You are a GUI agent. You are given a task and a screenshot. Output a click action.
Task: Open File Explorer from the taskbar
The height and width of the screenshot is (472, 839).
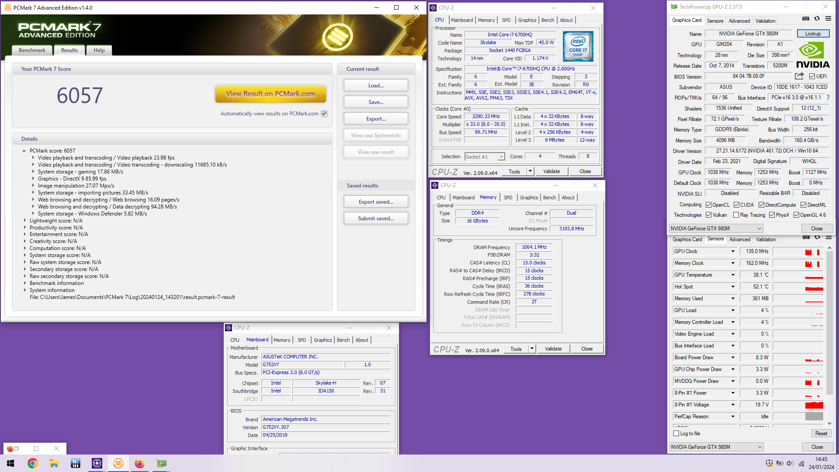[x=54, y=463]
